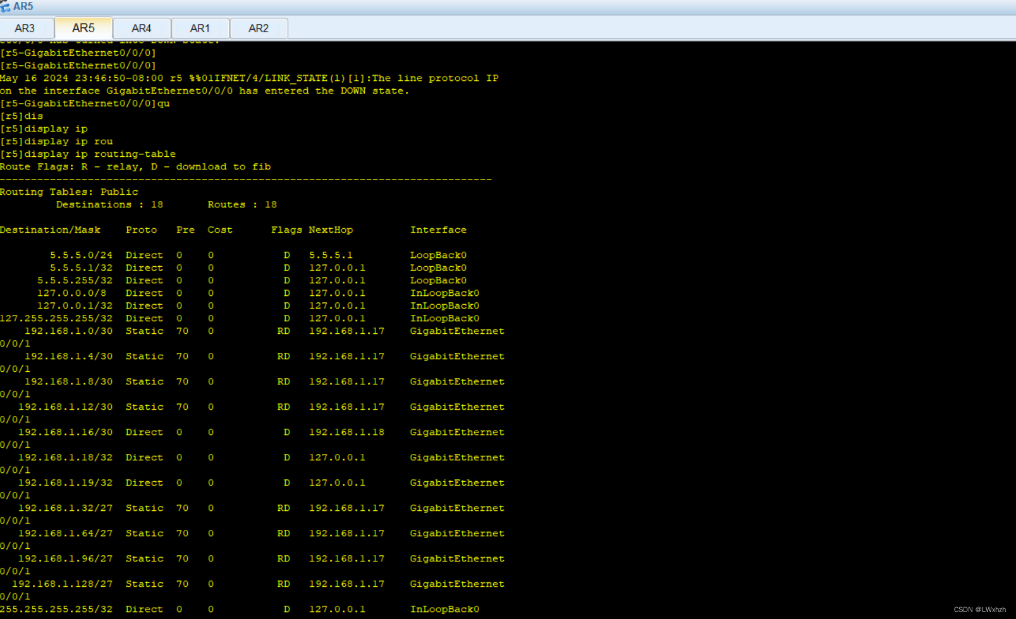Open the AR4 tab
Viewport: 1016px width, 619px height.
tap(142, 28)
